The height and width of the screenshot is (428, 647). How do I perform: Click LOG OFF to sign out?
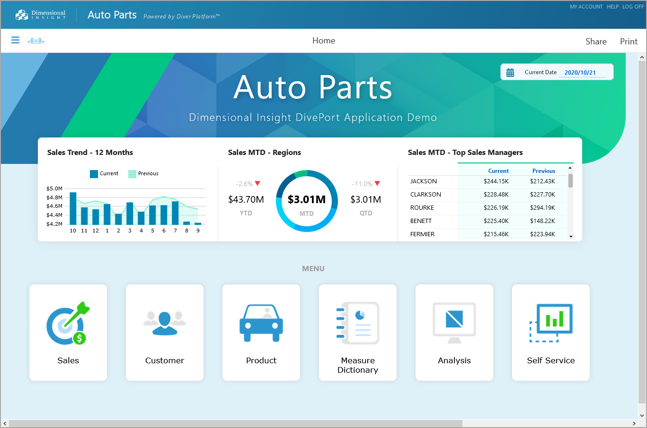(x=633, y=7)
